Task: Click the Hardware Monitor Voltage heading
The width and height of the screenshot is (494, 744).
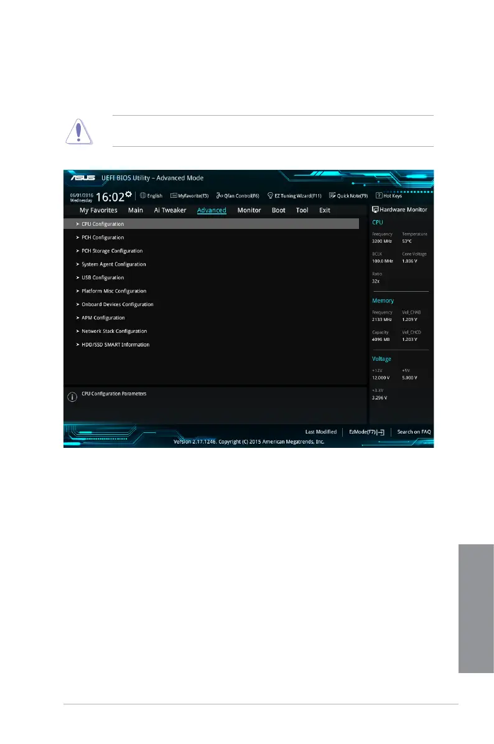Action: [381, 359]
